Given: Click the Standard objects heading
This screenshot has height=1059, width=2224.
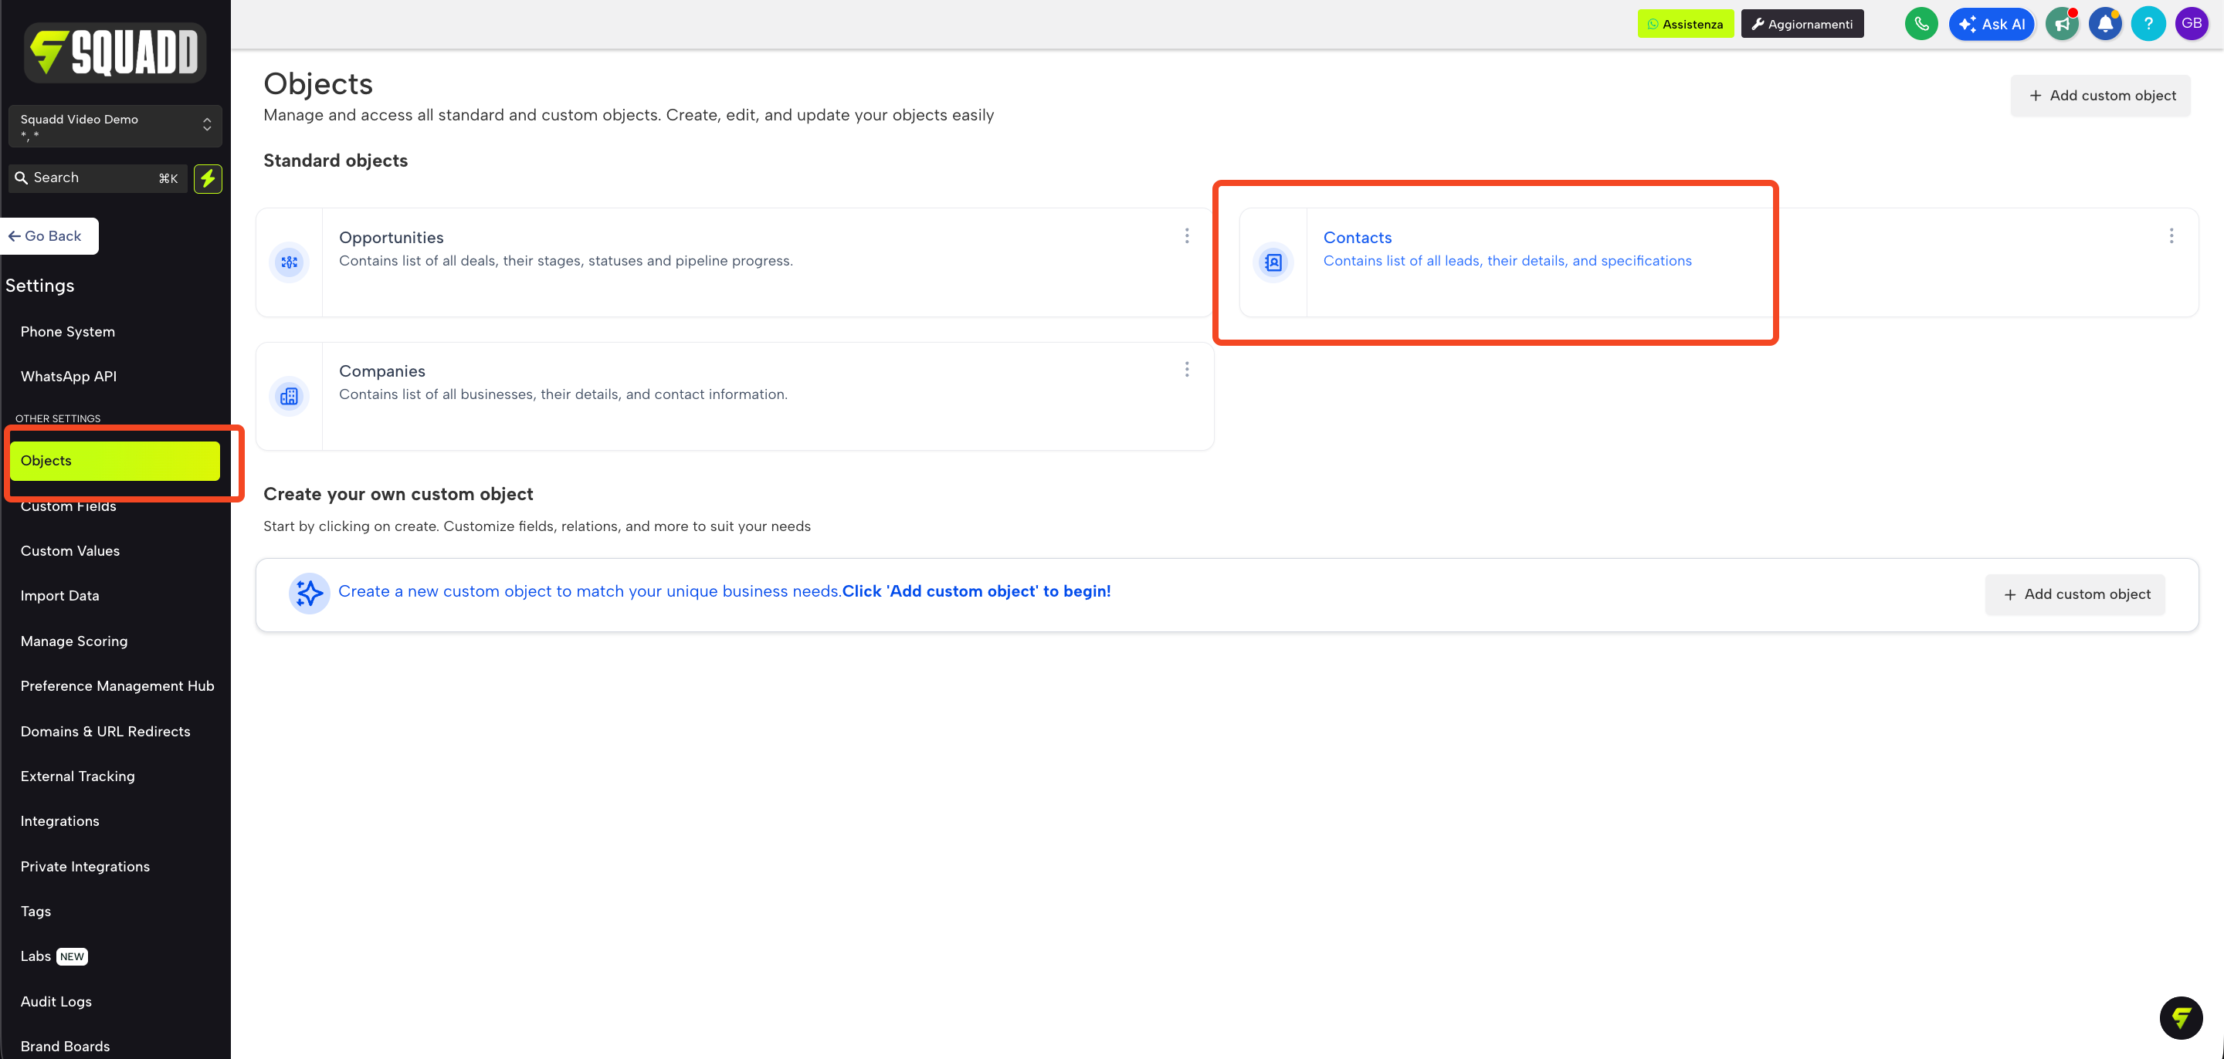Looking at the screenshot, I should [x=335, y=161].
